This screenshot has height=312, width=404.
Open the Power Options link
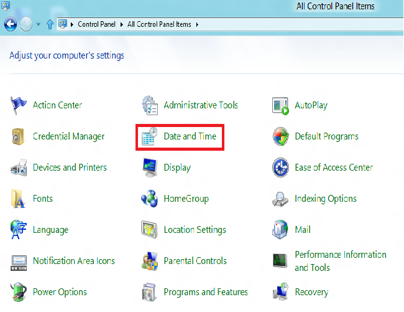click(x=60, y=293)
